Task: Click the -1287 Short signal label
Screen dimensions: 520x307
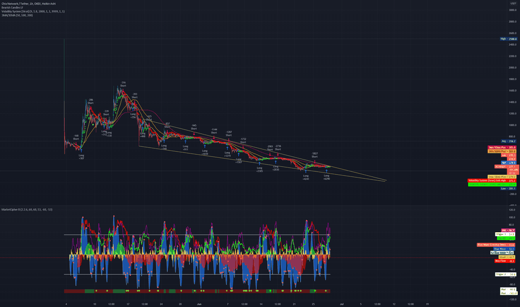Action: [x=229, y=133]
